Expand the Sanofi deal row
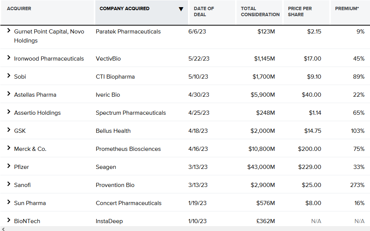 coord(9,184)
